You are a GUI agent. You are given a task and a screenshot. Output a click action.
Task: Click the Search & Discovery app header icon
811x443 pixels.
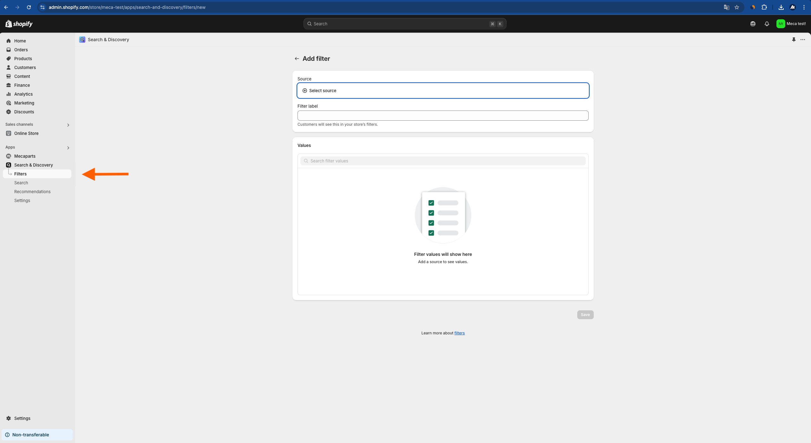point(82,40)
